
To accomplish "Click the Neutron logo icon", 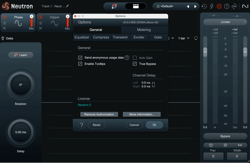I will tap(5, 6).
